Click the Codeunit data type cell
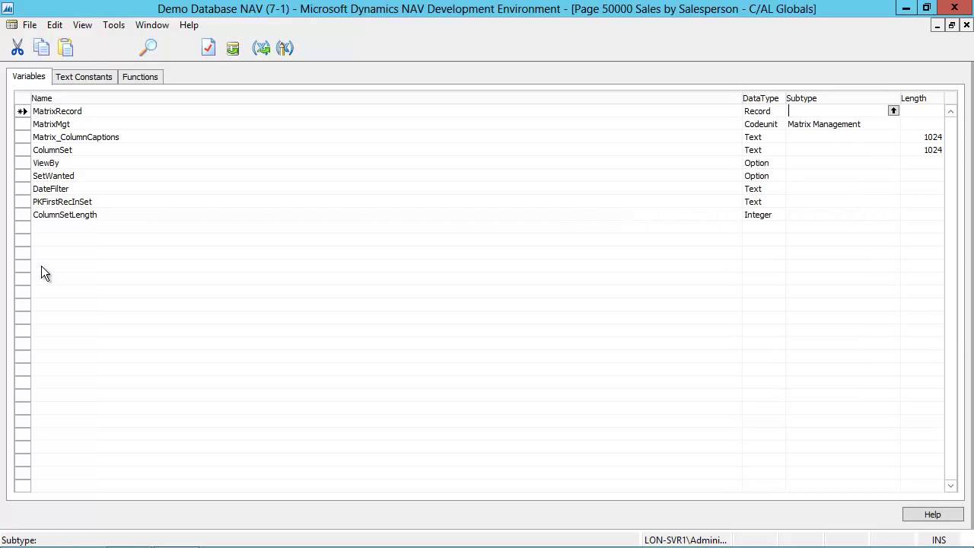 [763, 124]
